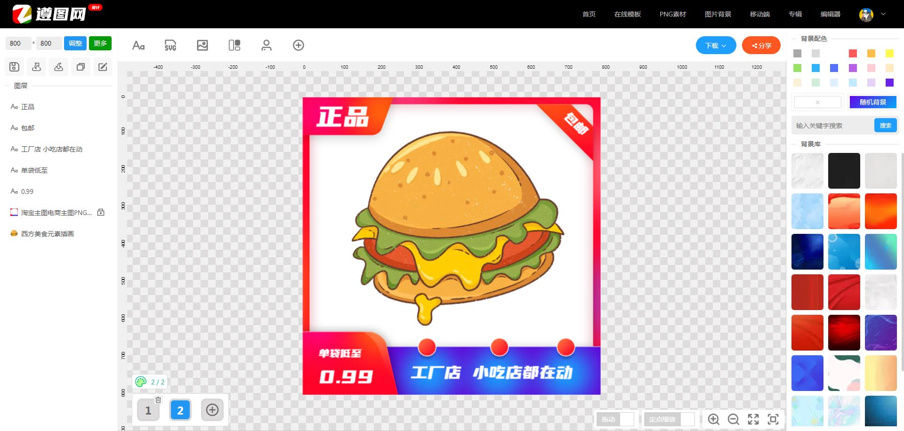Open the SVG element tool
904x431 pixels.
170,45
